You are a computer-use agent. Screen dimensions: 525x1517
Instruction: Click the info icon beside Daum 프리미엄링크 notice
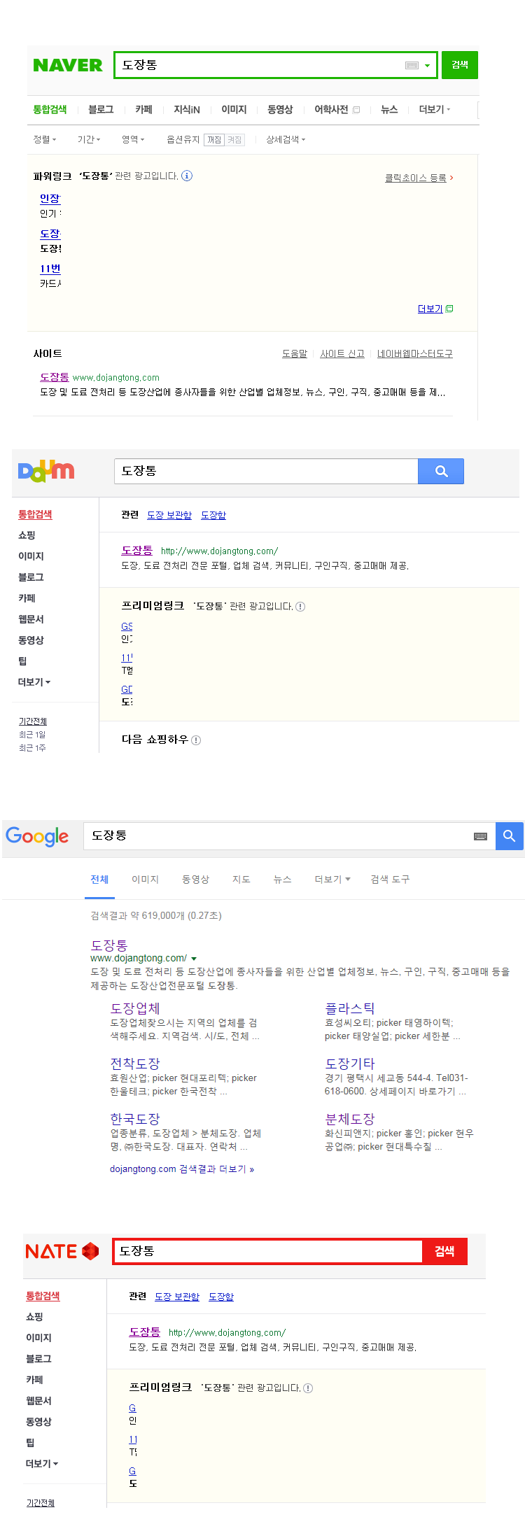(300, 607)
